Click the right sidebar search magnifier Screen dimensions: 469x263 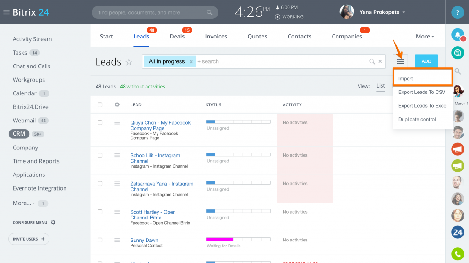tap(458, 71)
